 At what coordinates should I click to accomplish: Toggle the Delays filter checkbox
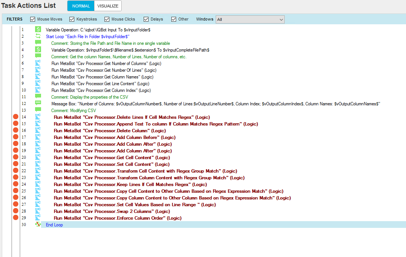(x=146, y=19)
